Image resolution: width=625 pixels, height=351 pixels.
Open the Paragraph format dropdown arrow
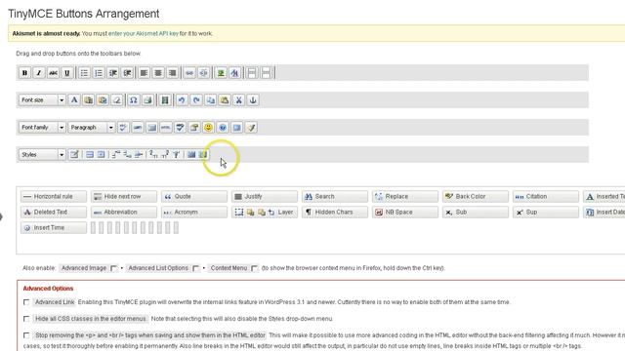[110, 128]
